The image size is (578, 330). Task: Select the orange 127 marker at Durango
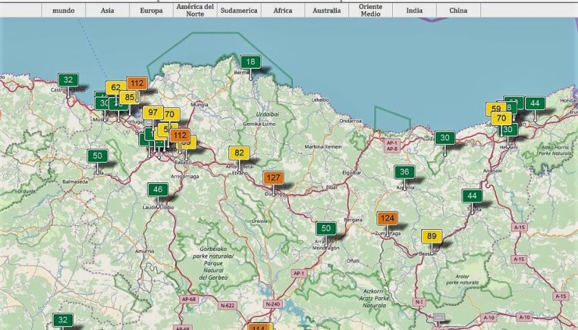pyautogui.click(x=273, y=178)
